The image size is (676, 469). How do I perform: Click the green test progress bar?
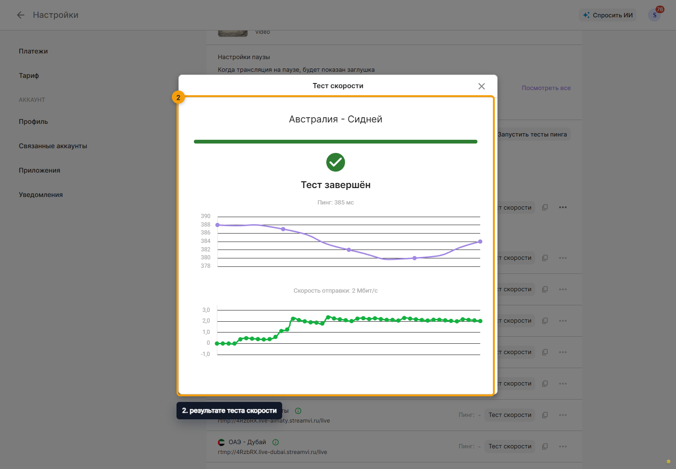tap(336, 142)
